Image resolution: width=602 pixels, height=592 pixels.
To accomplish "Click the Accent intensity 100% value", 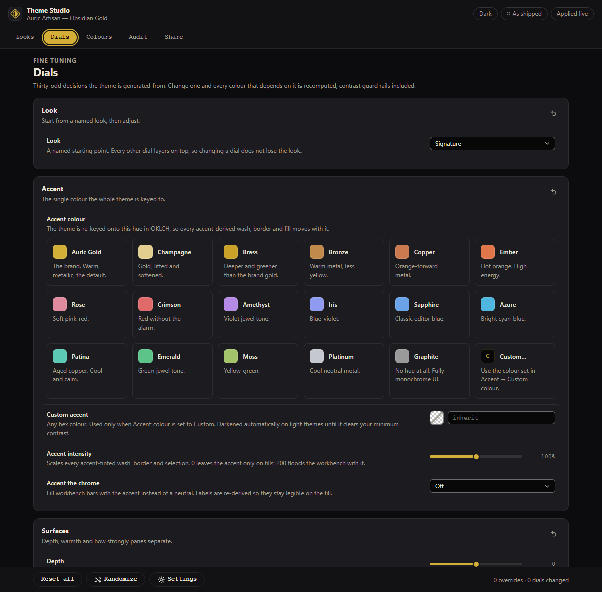I will tap(548, 457).
